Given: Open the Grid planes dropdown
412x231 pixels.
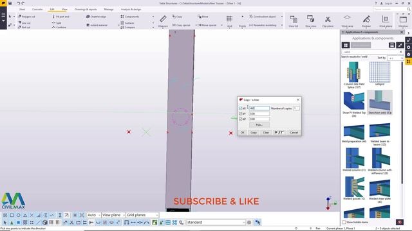Looking at the screenshot, I should coord(142,215).
